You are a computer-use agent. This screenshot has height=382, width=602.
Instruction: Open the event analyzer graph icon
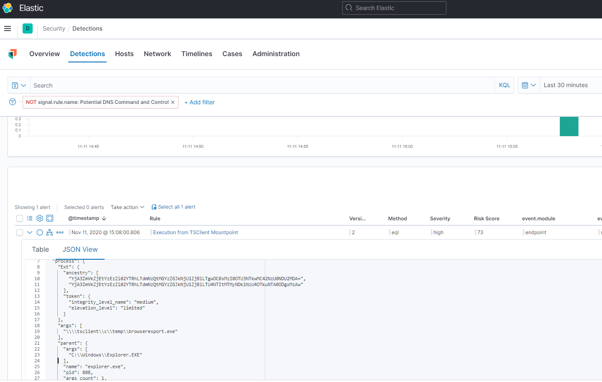pos(50,232)
